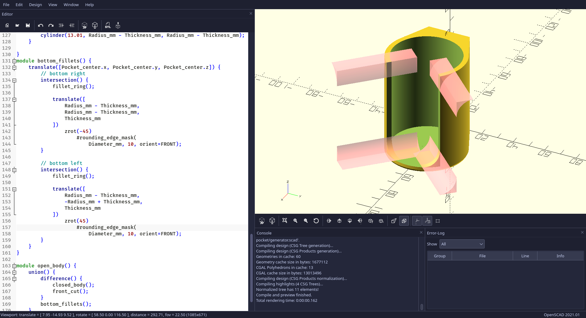
Task: Send the design to 3D printer
Action: [x=118, y=25]
